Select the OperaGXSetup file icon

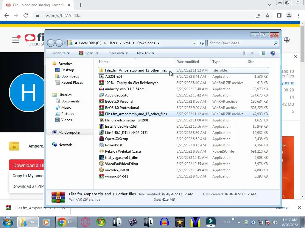[101, 139]
